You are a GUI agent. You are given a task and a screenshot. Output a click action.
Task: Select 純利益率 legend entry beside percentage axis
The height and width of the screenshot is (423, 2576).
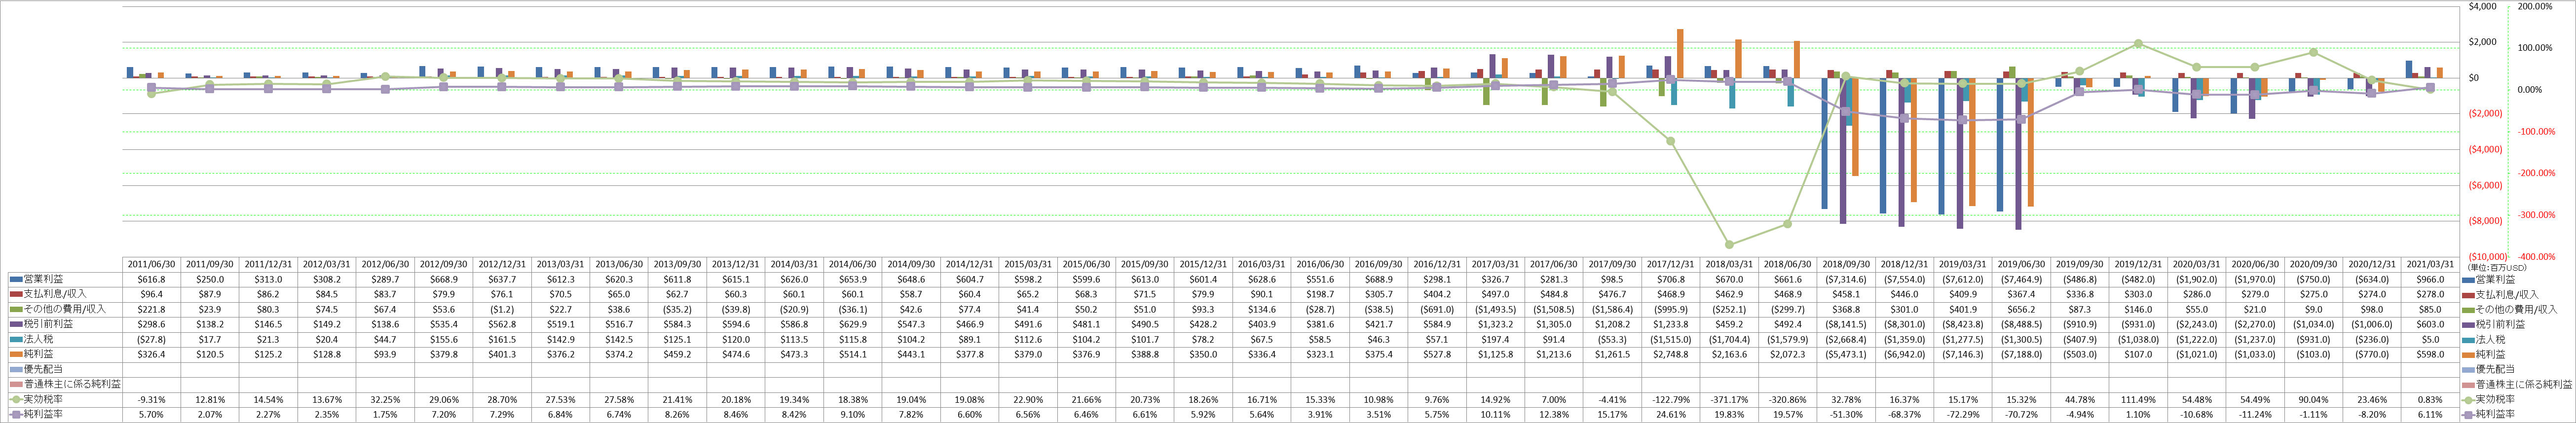point(2496,415)
